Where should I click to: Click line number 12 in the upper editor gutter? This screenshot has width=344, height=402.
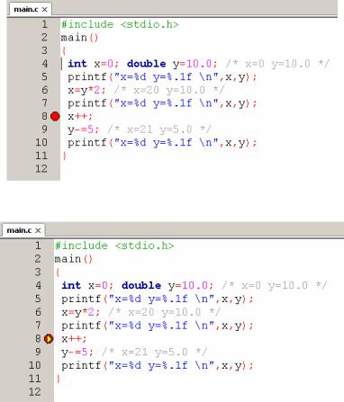[x=41, y=168]
